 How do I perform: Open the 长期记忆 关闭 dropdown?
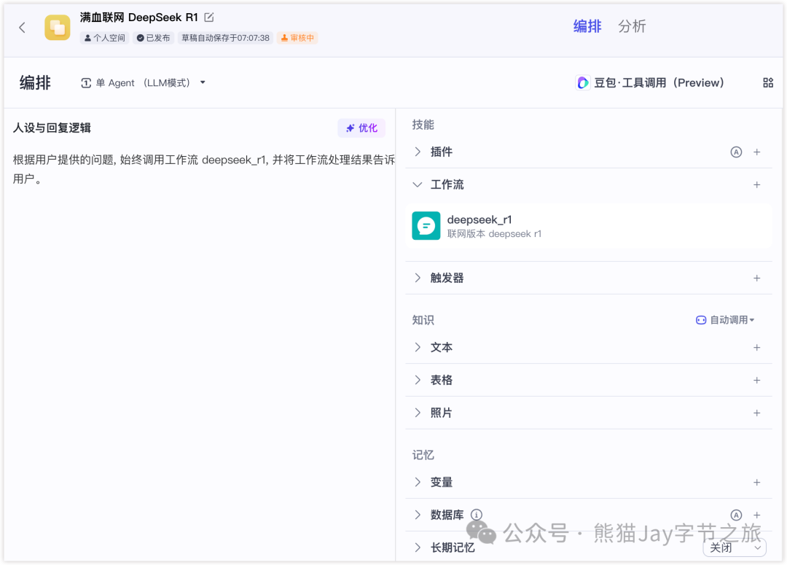[735, 548]
